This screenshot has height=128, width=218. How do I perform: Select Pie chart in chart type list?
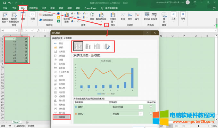pyautogui.click(x=61, y=60)
